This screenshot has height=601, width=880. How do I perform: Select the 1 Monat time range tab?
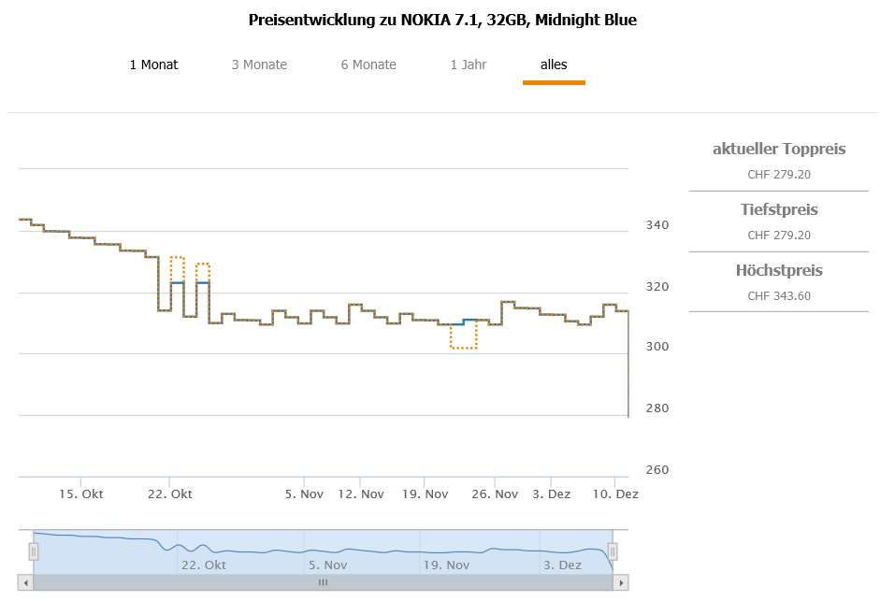153,64
